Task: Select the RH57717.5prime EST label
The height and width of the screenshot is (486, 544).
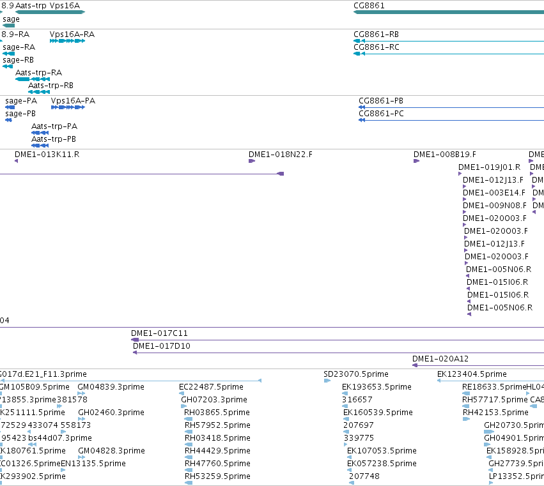Action: tap(495, 400)
